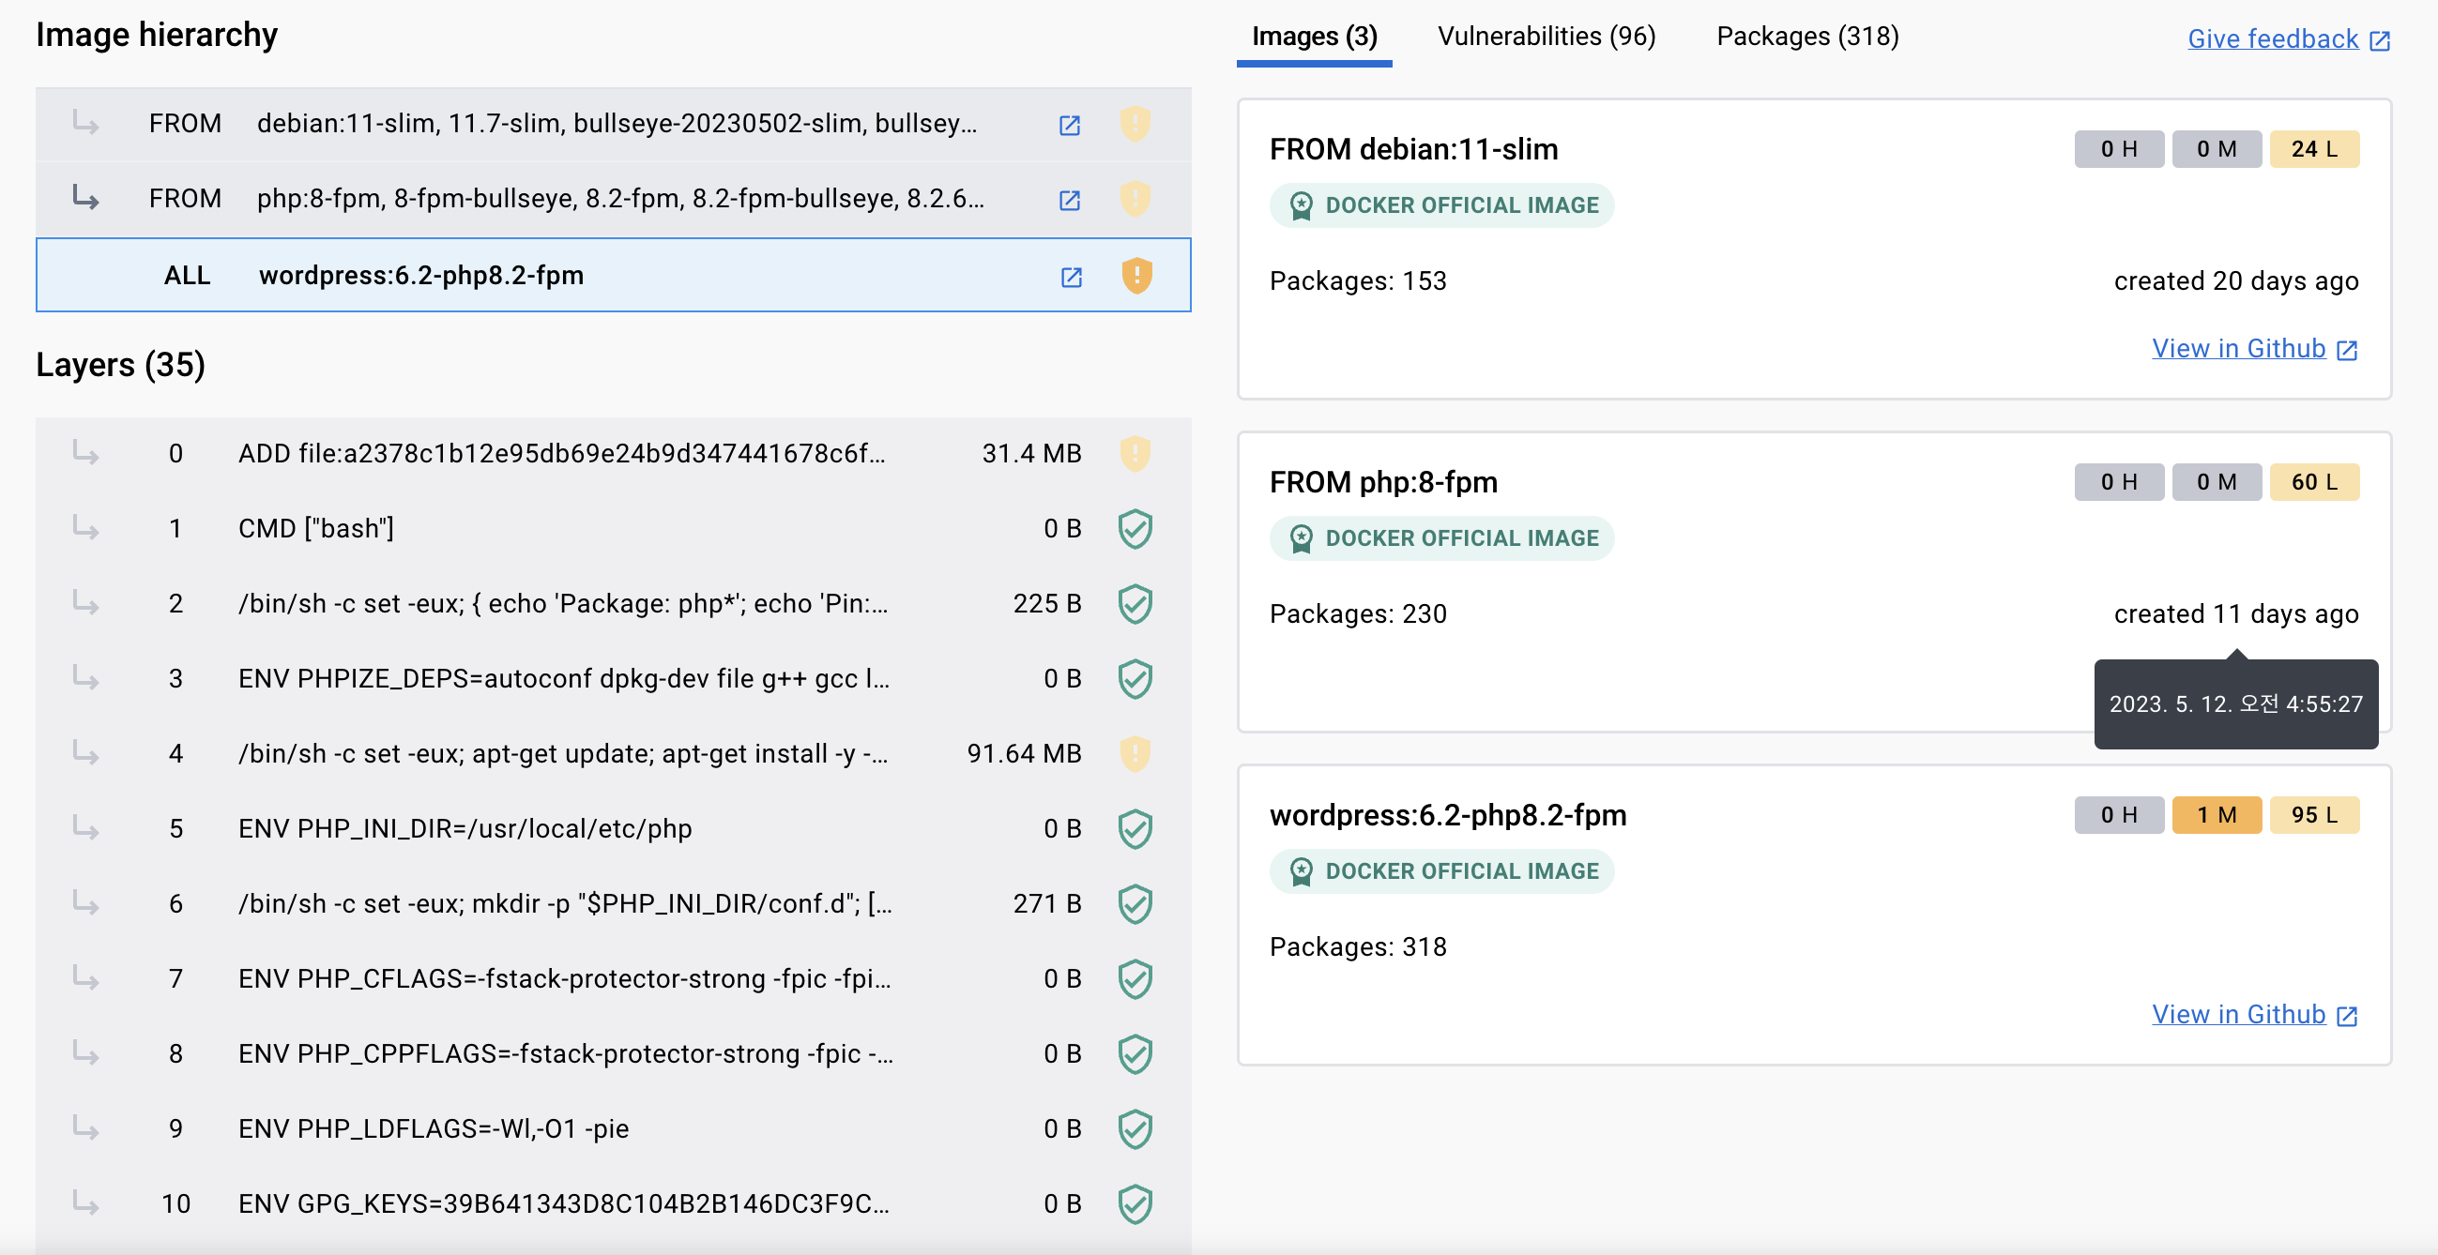Switch to Packages (318) tab

tap(1806, 36)
